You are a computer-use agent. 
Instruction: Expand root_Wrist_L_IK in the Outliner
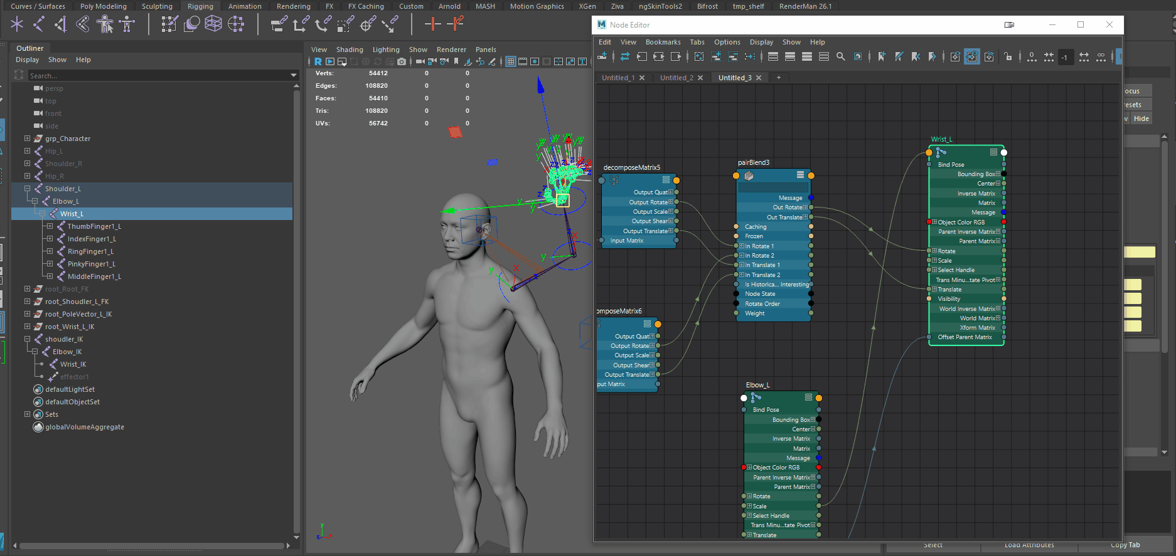(27, 327)
